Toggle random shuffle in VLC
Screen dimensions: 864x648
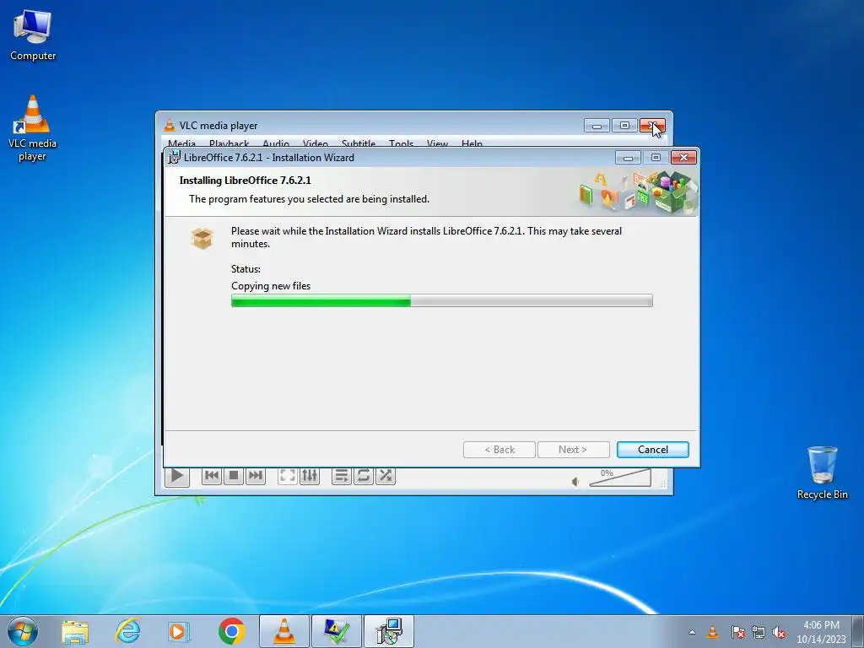(x=385, y=476)
